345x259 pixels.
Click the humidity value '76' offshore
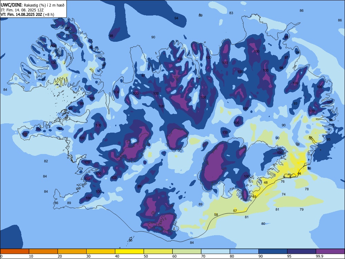pyautogui.click(x=283, y=182)
